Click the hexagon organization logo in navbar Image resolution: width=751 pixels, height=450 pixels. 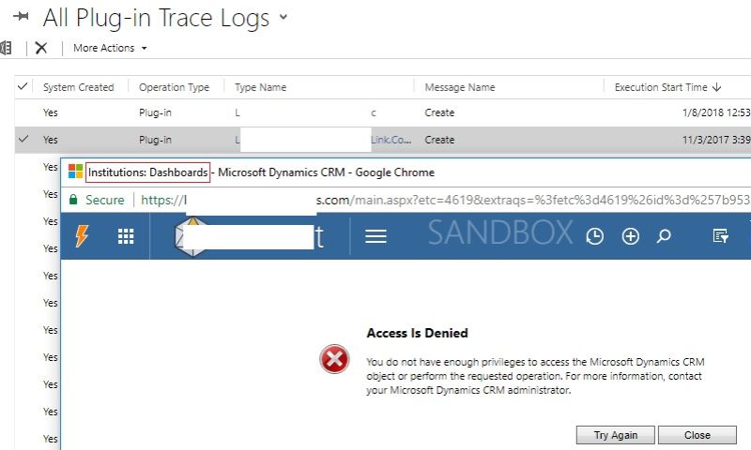(192, 236)
